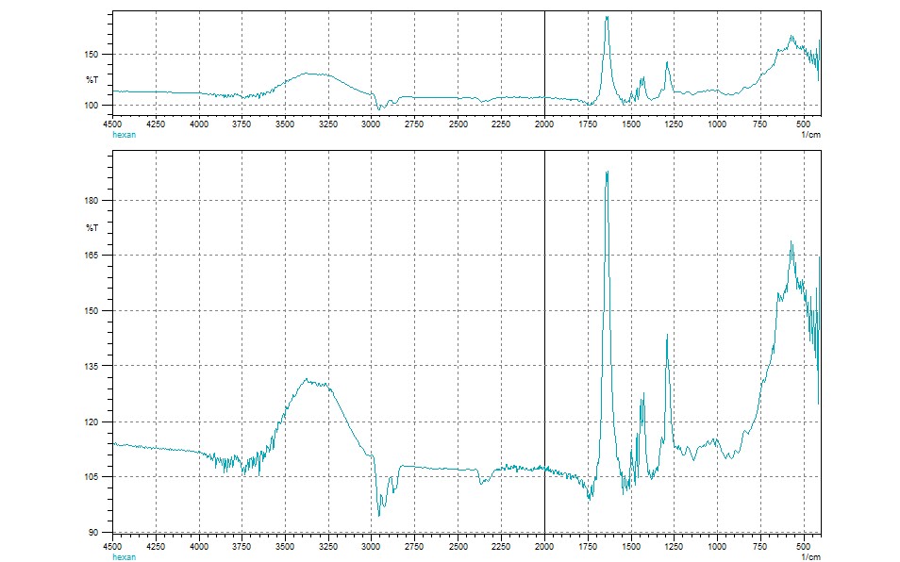Click the 1250 wavenumber label of the upper spectrum
The height and width of the screenshot is (562, 900).
click(x=674, y=124)
